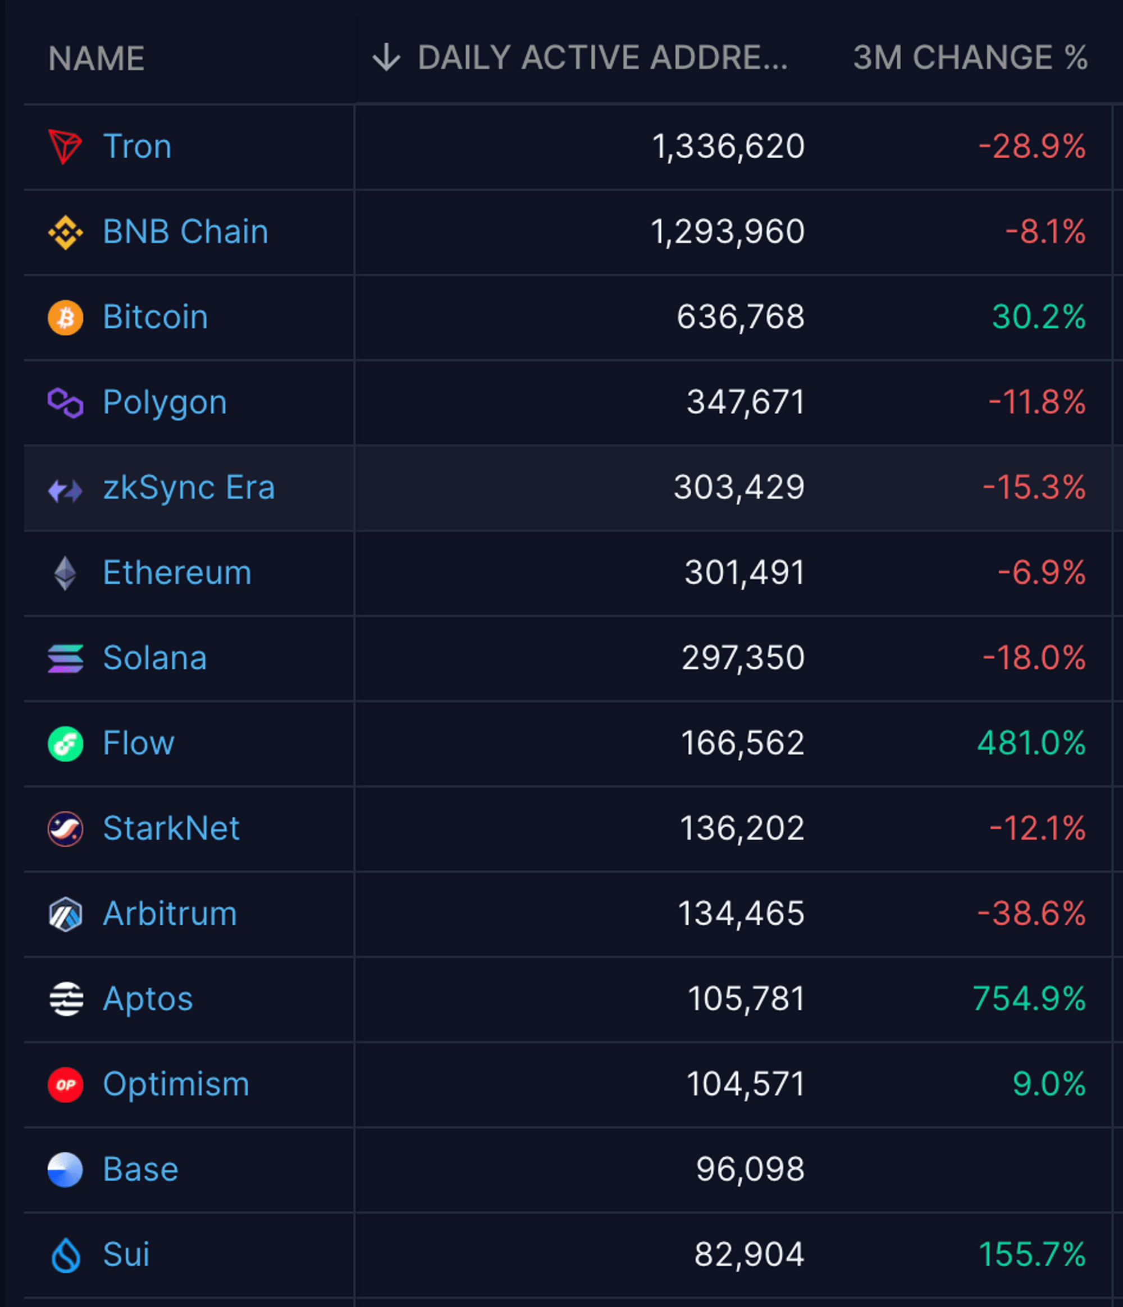Viewport: 1123px width, 1307px height.
Task: Sort by the 3M Change % column
Action: click(970, 58)
